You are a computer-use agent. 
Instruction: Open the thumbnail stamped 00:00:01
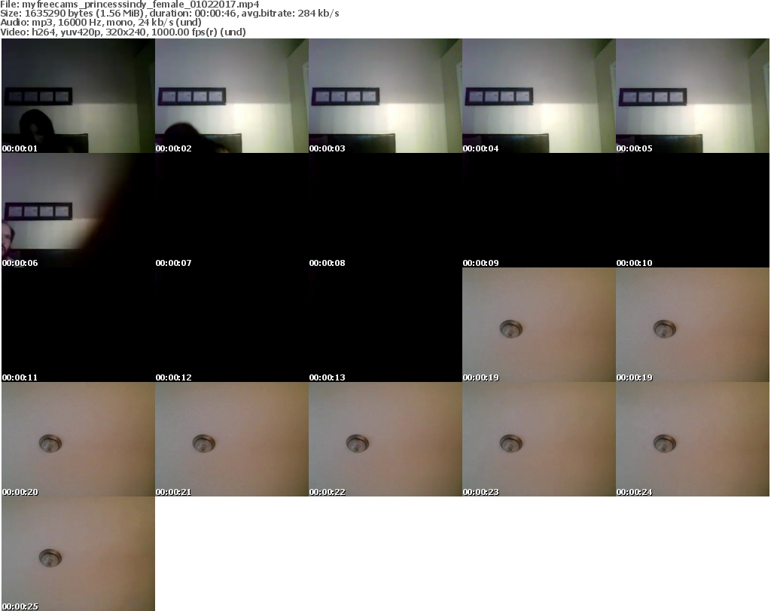(78, 96)
